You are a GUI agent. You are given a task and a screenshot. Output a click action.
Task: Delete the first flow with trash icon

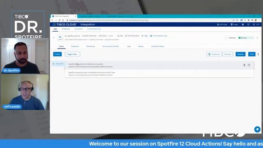tap(245, 65)
